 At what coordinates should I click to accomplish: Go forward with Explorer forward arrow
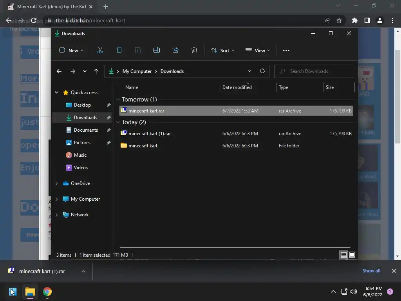(72, 71)
